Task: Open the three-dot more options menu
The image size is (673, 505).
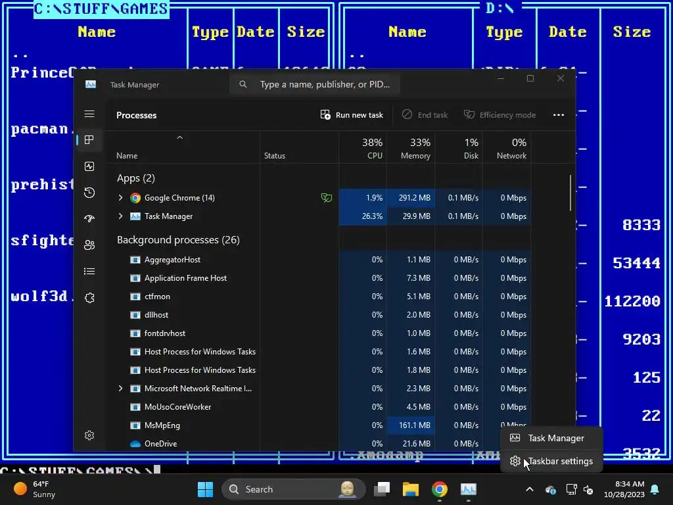Action: pyautogui.click(x=559, y=114)
